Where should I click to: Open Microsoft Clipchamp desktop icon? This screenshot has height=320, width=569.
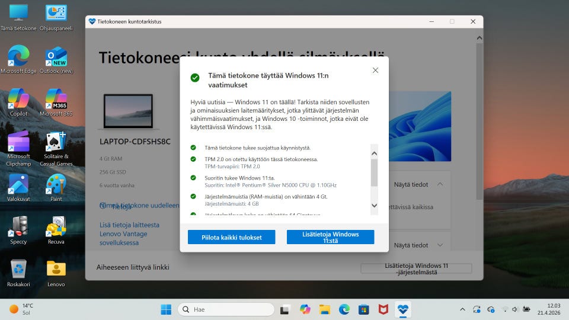[x=18, y=149]
